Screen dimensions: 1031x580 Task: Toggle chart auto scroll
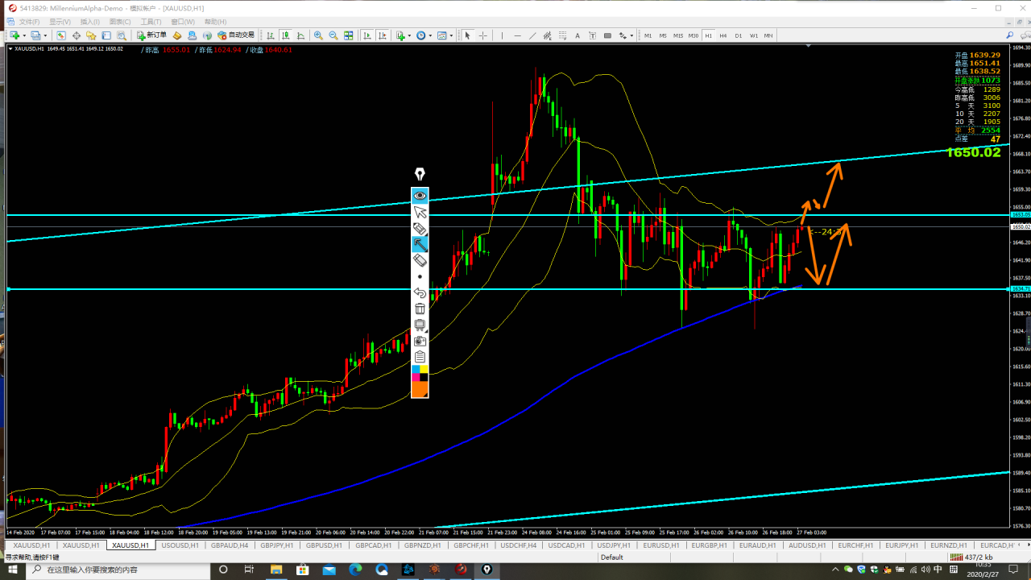(x=367, y=35)
